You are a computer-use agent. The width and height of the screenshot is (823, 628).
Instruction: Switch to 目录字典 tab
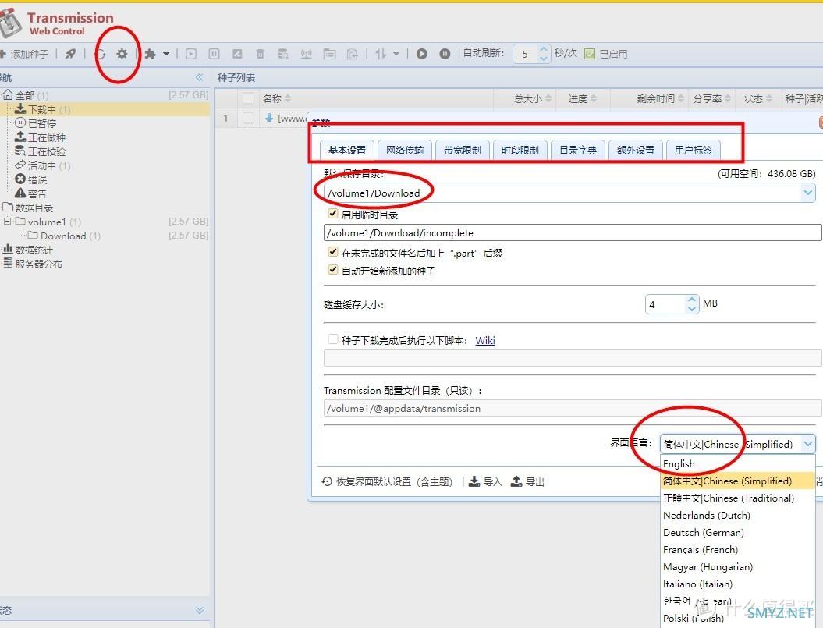[x=578, y=150]
